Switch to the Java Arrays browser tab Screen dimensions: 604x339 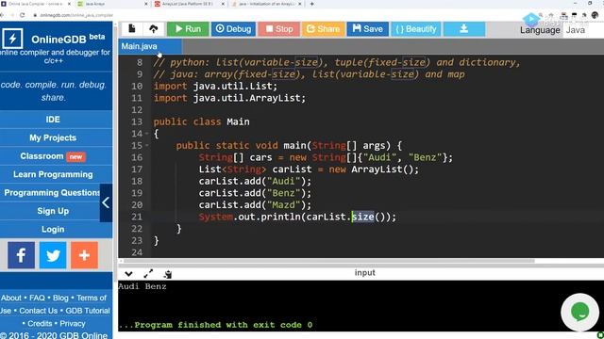tap(111, 4)
